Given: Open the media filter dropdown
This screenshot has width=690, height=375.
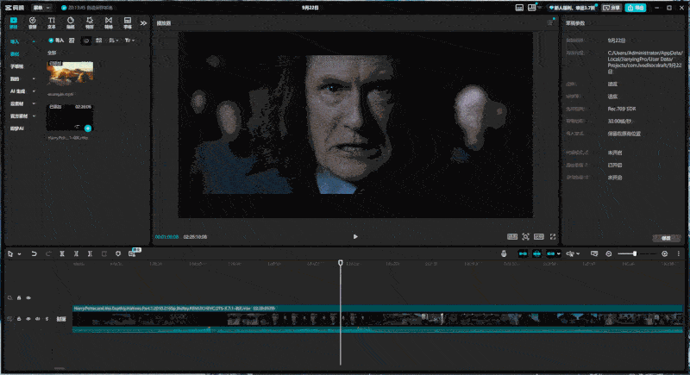Looking at the screenshot, I should 129,41.
